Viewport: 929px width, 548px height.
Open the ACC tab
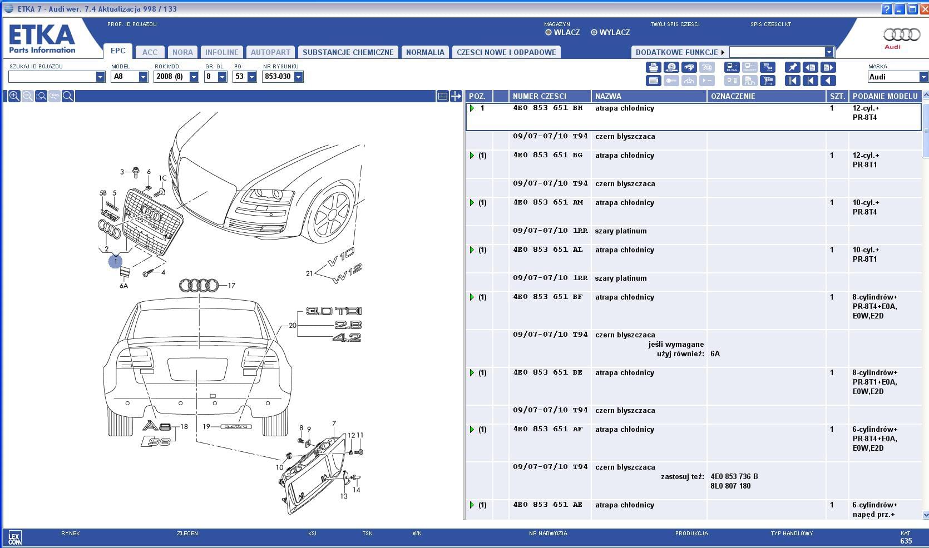(x=150, y=52)
